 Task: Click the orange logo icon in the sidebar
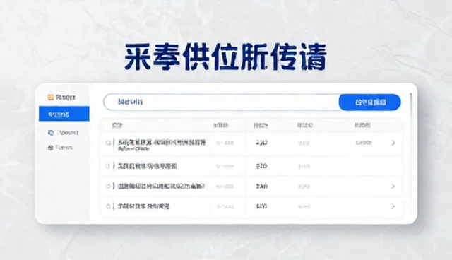point(51,97)
